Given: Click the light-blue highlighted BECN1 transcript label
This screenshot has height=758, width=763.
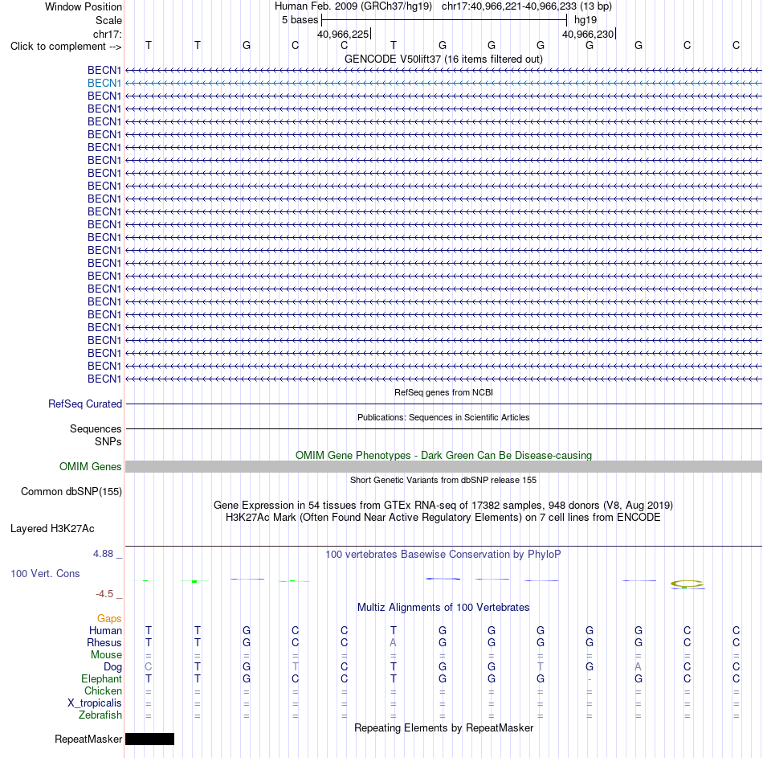Looking at the screenshot, I should point(104,84).
